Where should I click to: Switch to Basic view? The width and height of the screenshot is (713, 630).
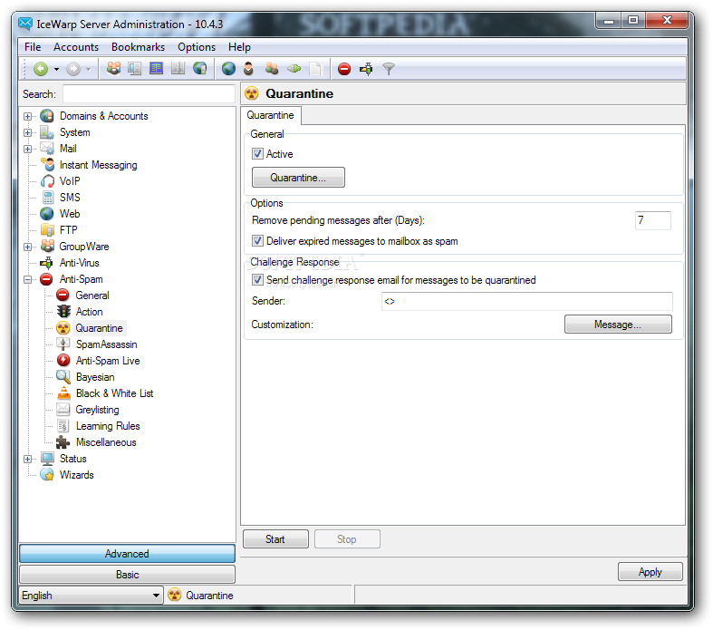click(x=128, y=575)
